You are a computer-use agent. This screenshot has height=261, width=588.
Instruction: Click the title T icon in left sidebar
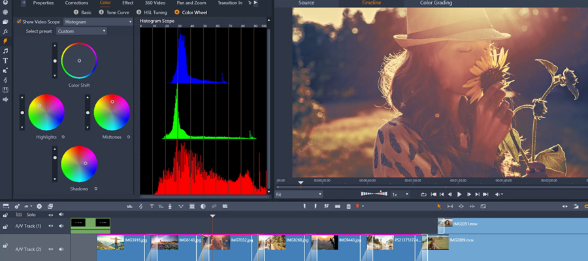5,61
